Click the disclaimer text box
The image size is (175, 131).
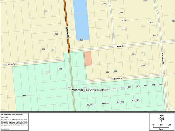click(x=15, y=122)
